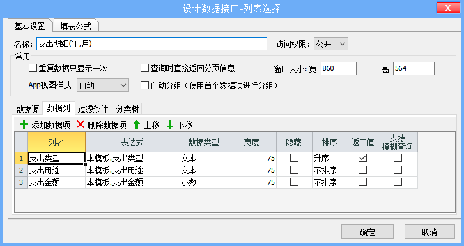Enable 自动分组 checkbox
This screenshot has height=246, width=464.
coord(144,85)
